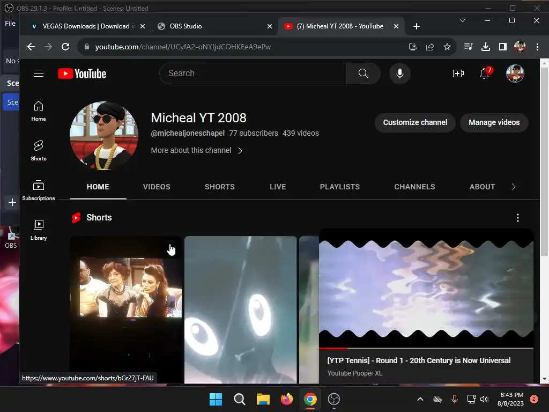This screenshot has width=549, height=412.
Task: Click the + add button in OBS
Action: tap(12, 202)
